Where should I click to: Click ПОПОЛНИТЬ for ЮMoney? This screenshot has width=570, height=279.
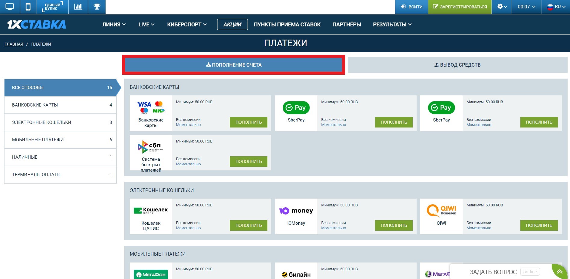pyautogui.click(x=394, y=225)
